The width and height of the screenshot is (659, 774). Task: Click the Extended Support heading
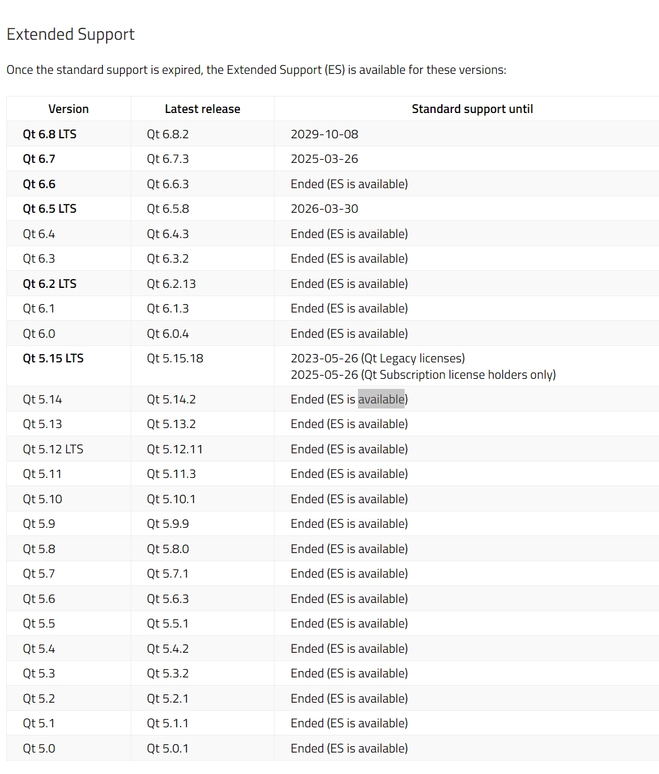71,35
